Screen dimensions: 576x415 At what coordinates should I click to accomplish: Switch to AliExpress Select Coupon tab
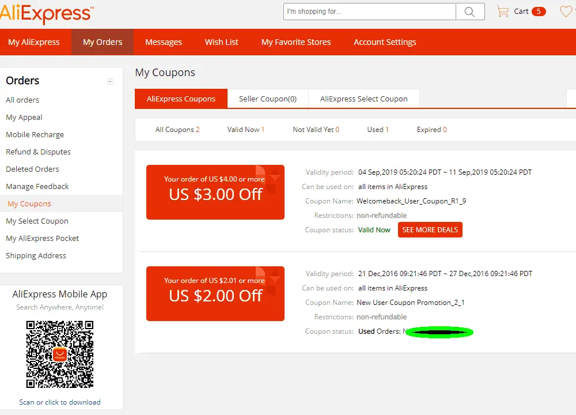(363, 99)
